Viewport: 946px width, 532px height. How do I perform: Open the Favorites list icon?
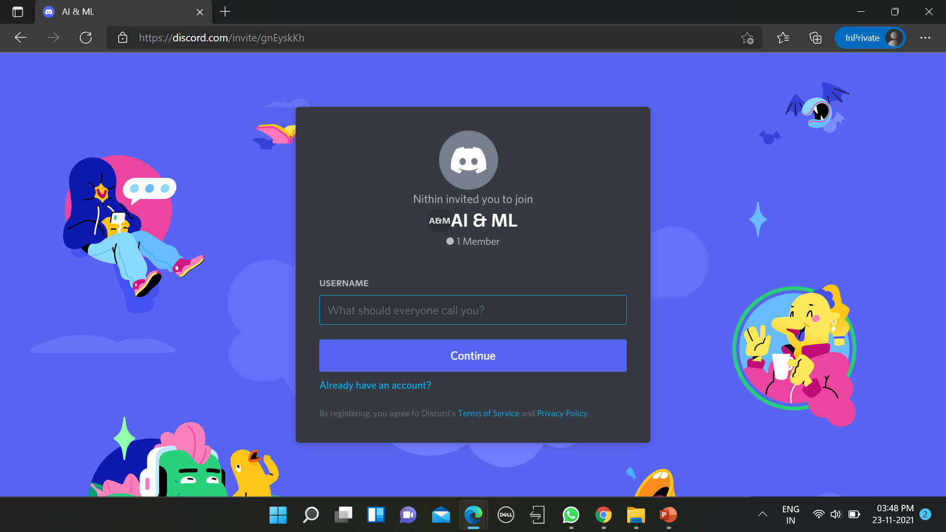pos(782,38)
